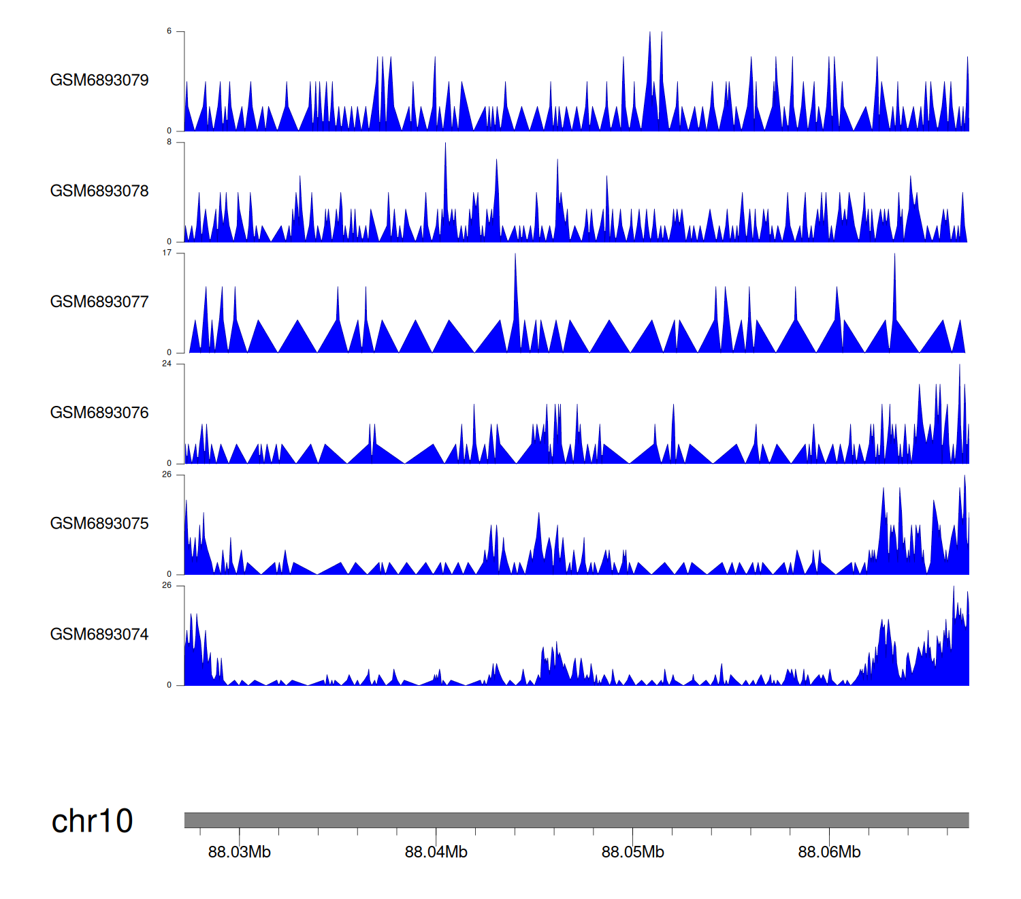The height and width of the screenshot is (899, 1021).
Task: Click y-axis maximum 24 on GSM6893076 track
Action: click(x=167, y=364)
